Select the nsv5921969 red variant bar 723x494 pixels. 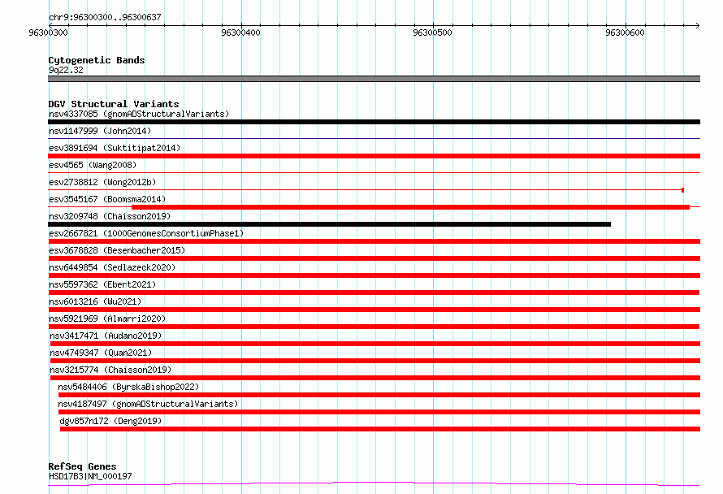[374, 327]
